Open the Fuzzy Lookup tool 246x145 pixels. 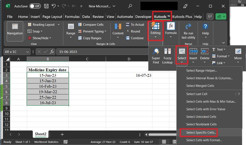coord(168,56)
